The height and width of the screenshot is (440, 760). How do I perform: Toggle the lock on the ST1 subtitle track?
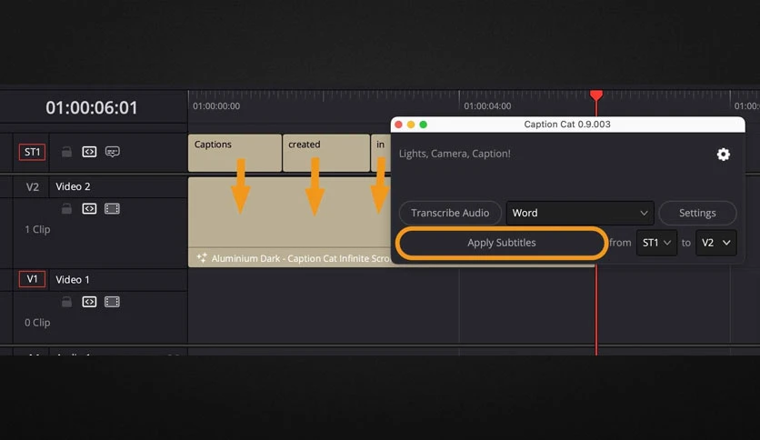[66, 152]
